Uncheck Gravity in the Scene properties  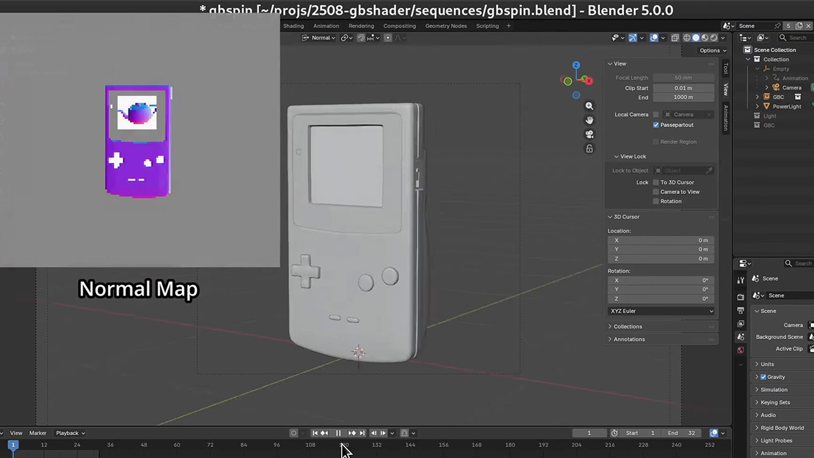pyautogui.click(x=763, y=377)
